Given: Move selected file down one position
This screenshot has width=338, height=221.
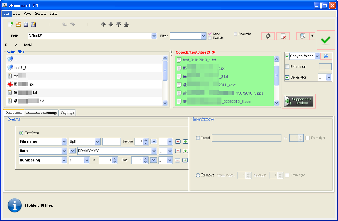Looking at the screenshot, I should (x=111, y=24).
